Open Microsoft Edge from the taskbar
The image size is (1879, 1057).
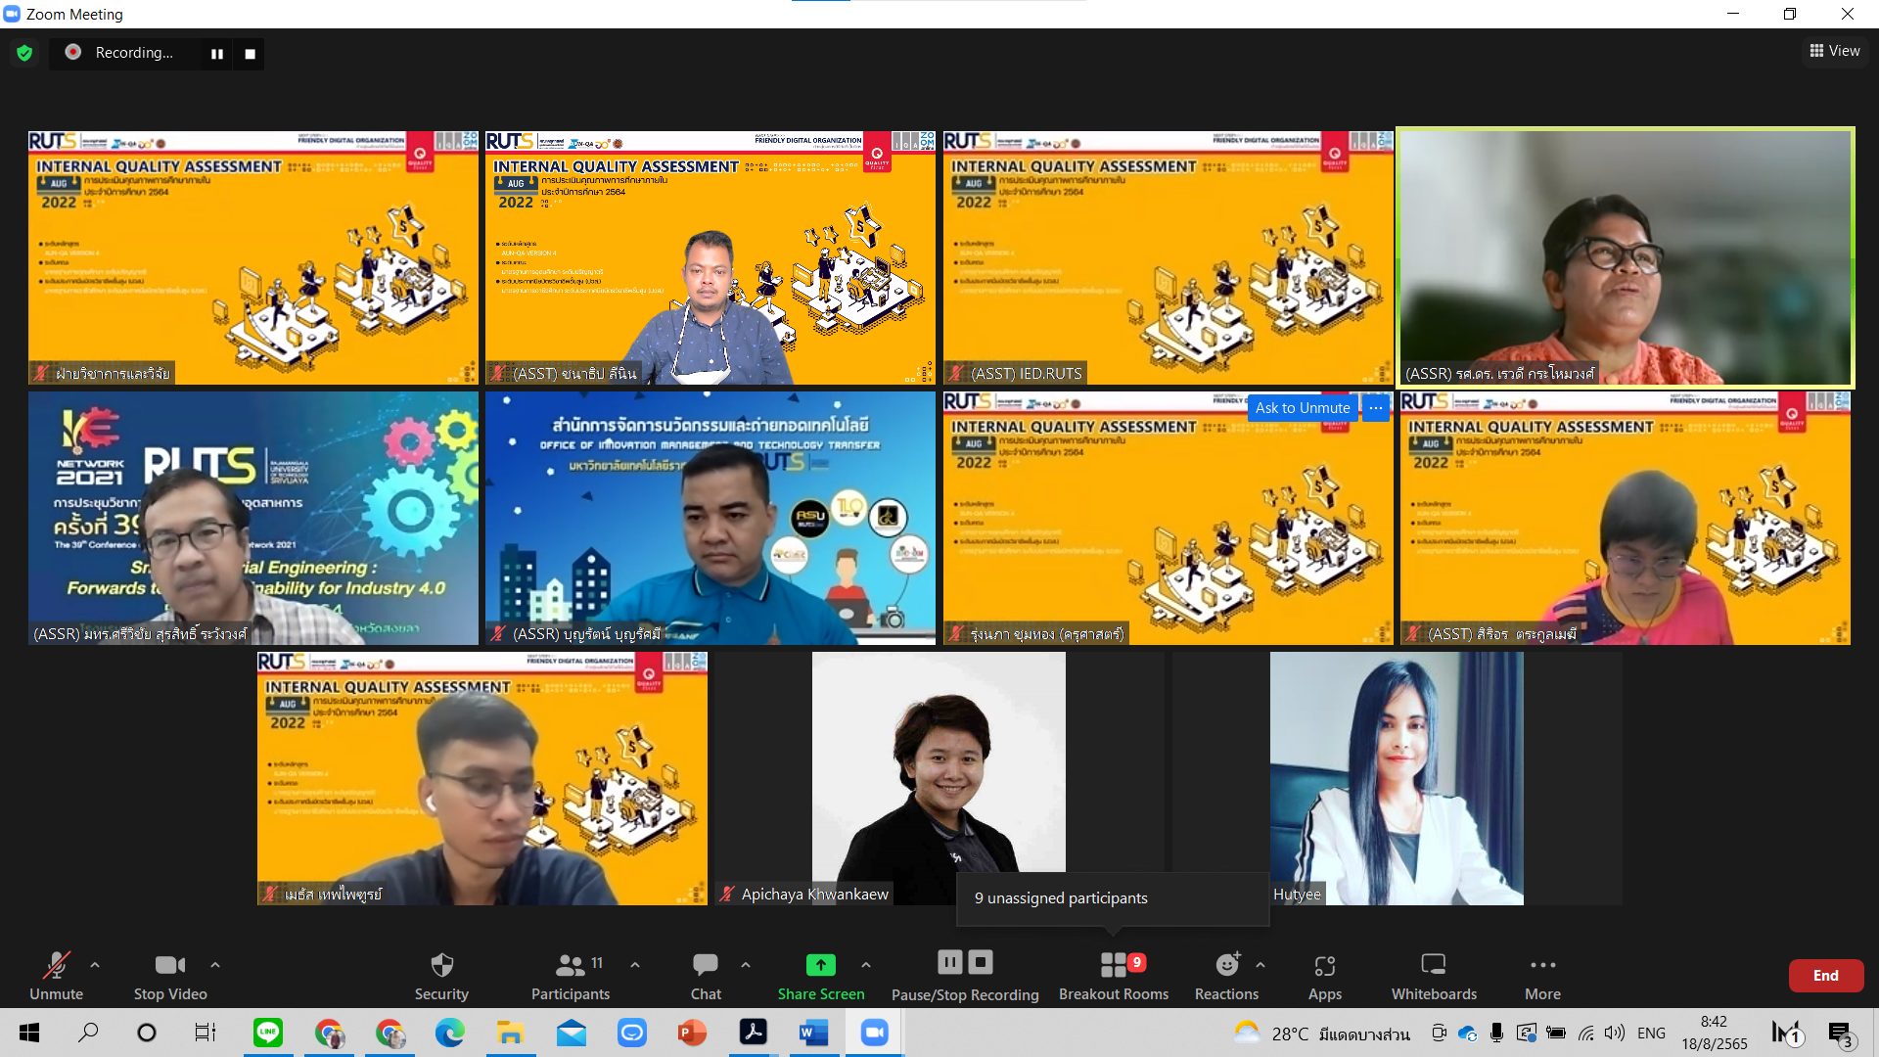(x=449, y=1033)
